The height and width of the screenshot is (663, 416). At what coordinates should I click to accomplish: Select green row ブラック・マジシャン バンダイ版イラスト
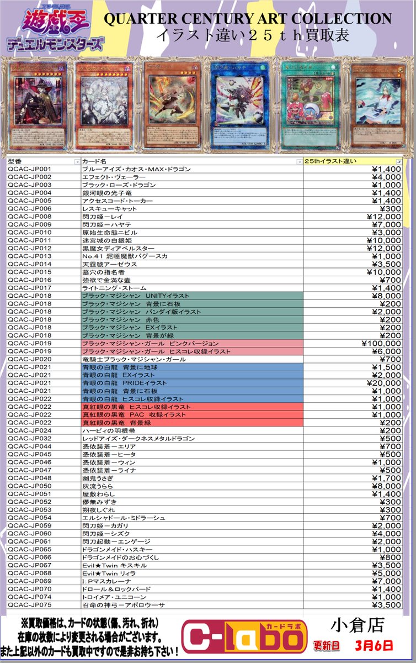[191, 312]
